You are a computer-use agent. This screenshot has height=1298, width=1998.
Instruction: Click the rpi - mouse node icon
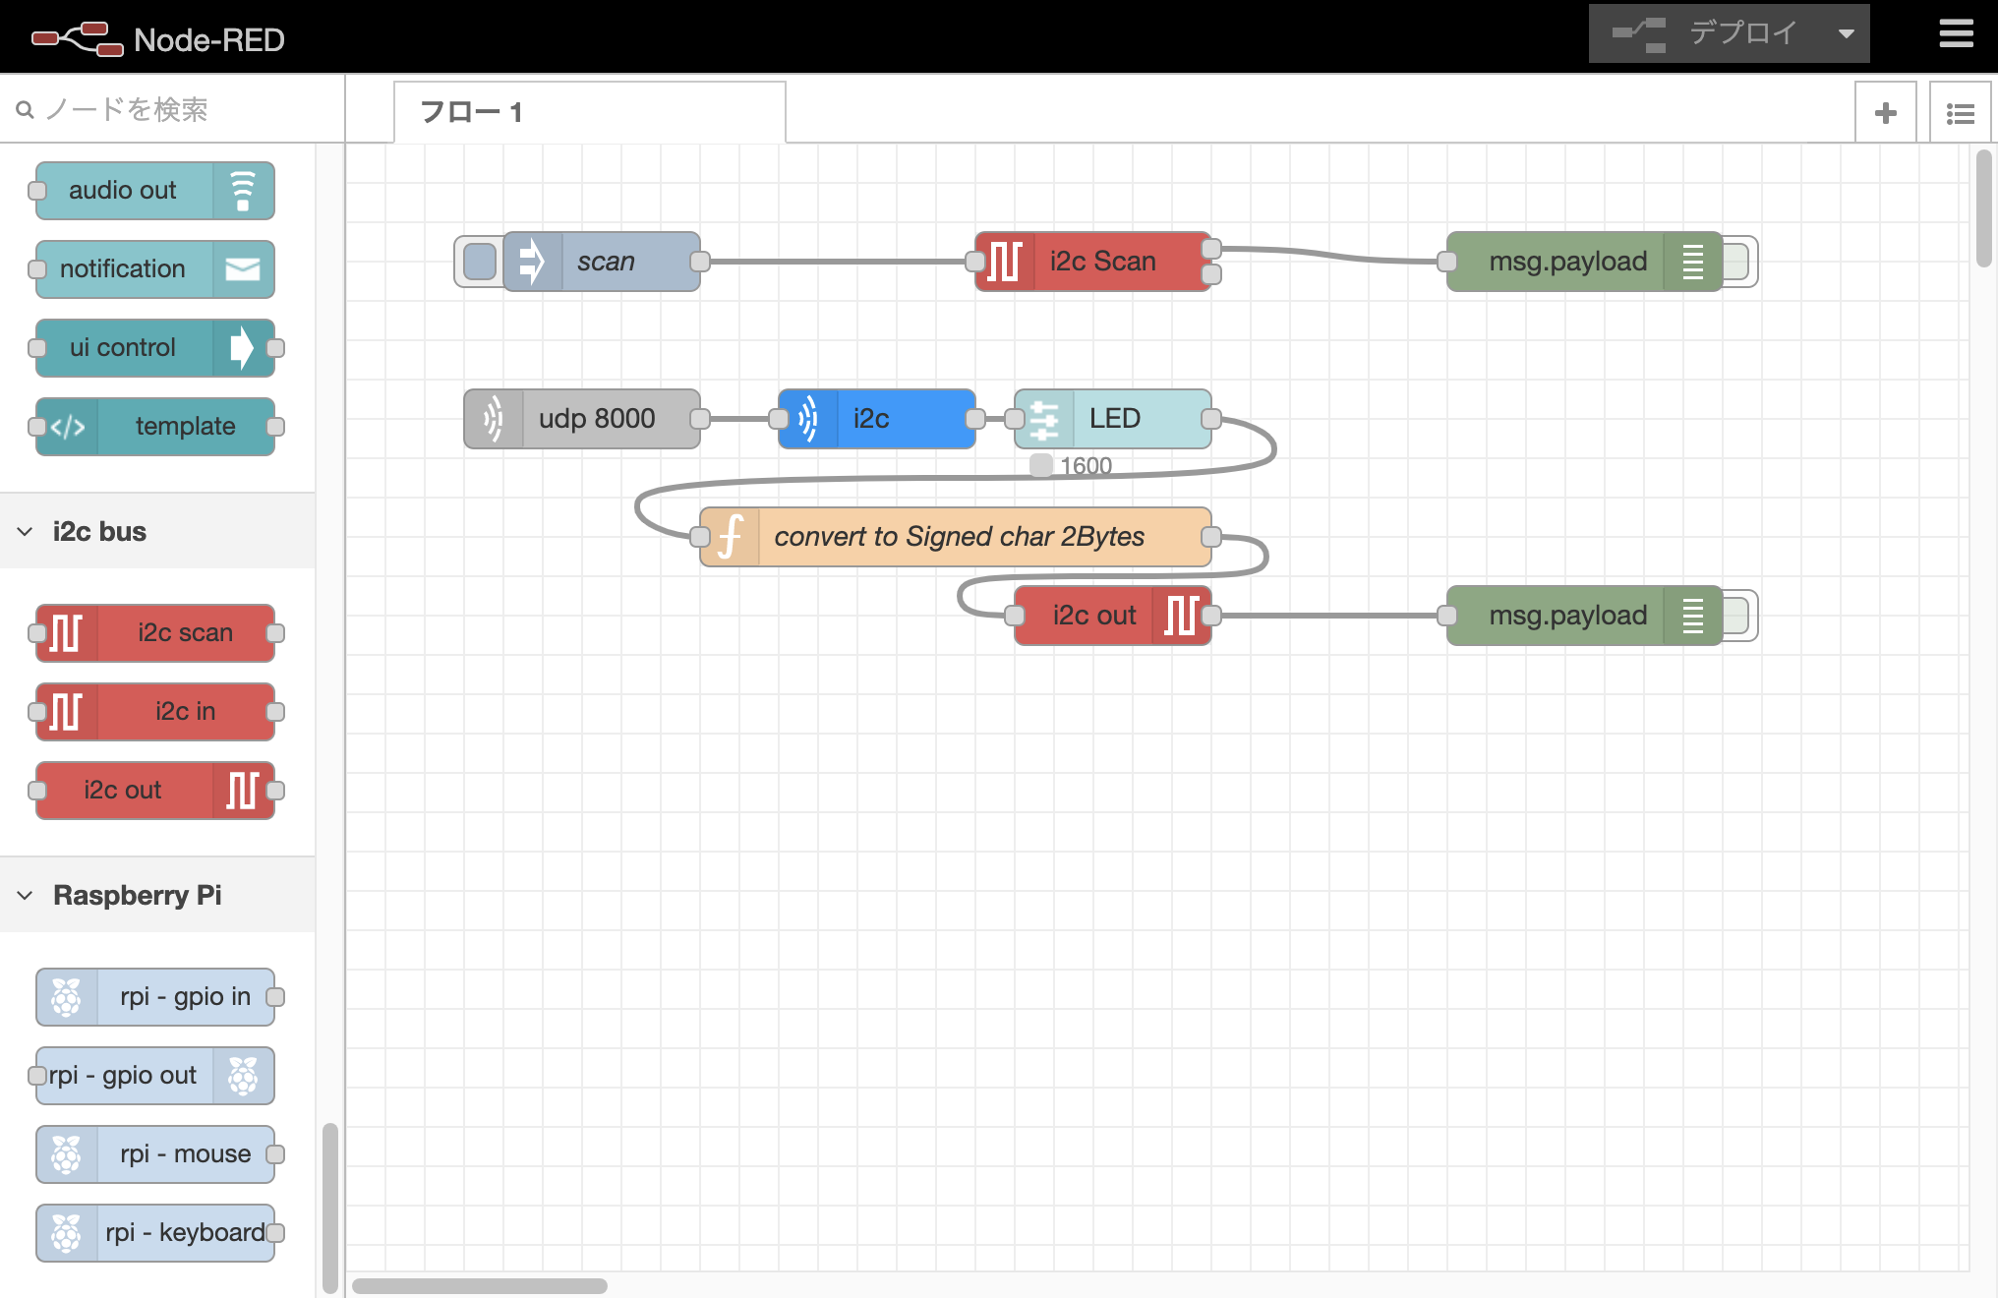pos(67,1153)
